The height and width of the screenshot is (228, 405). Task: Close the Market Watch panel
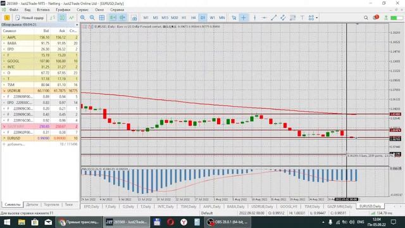point(77,25)
